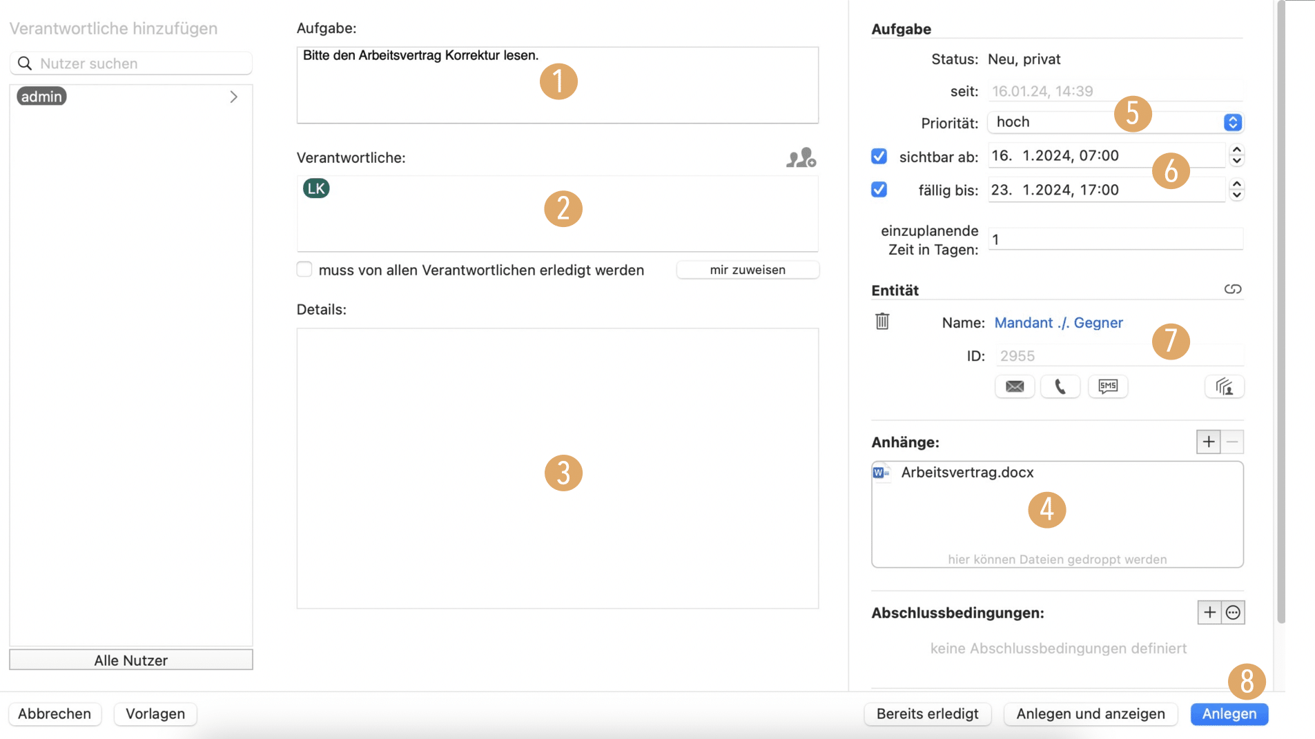The image size is (1315, 739).
Task: Open Vorlagen templates
Action: (155, 713)
